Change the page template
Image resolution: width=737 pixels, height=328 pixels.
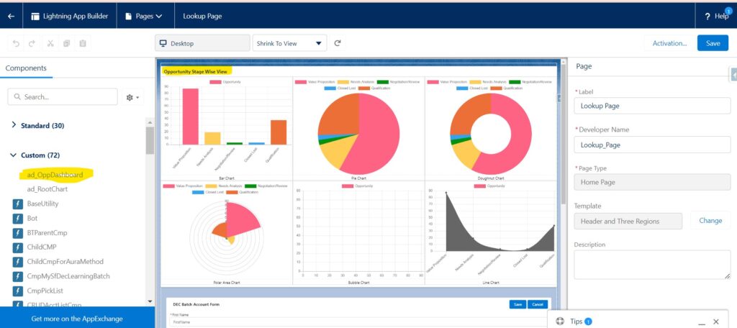[710, 220]
